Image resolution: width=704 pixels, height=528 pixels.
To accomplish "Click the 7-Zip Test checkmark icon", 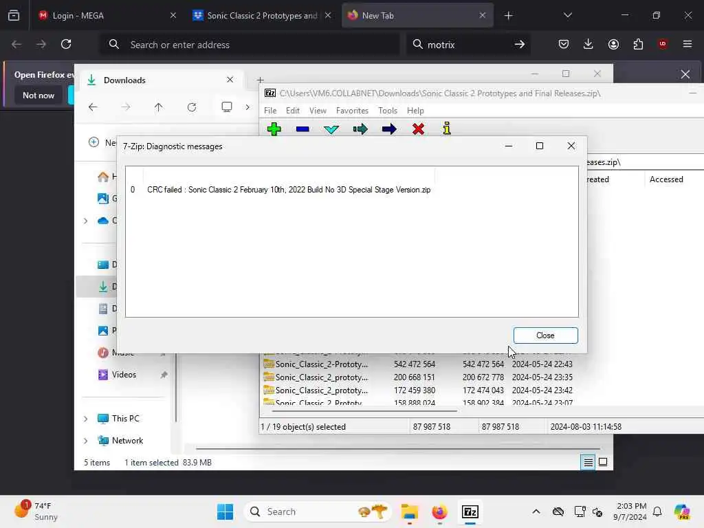I will click(331, 129).
